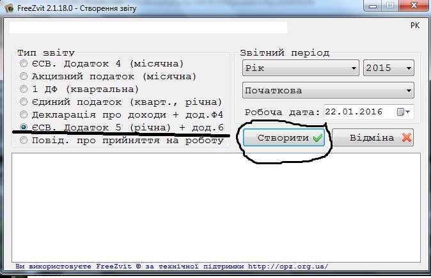
Task: Click the FreeZvit app icon in title bar
Action: (x=9, y=8)
